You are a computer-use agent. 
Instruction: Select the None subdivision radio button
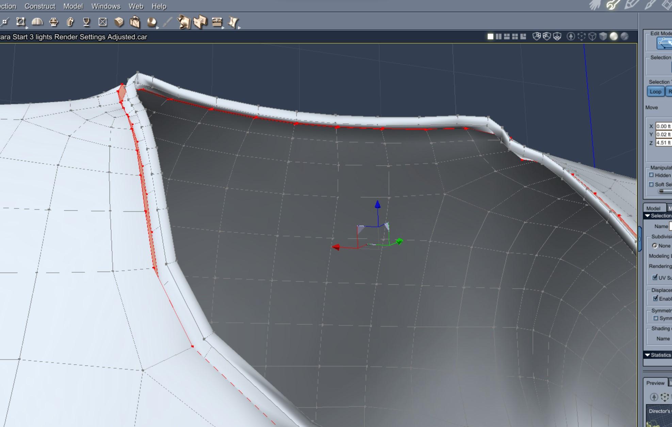point(654,246)
